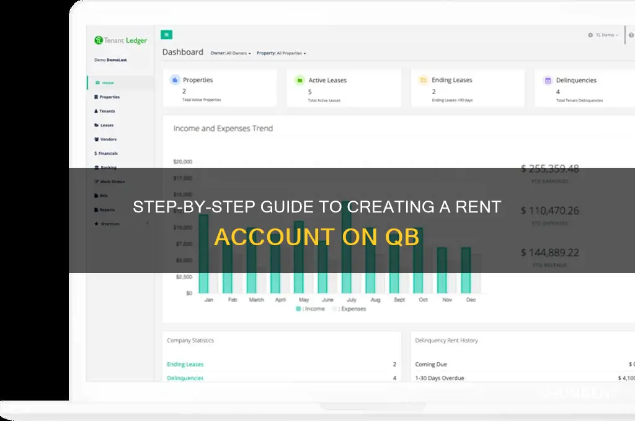Click the Vendors group icon in sidebar

[x=96, y=139]
